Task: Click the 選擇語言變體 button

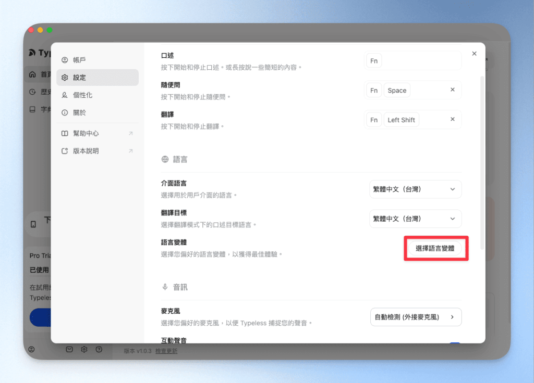Action: [436, 249]
